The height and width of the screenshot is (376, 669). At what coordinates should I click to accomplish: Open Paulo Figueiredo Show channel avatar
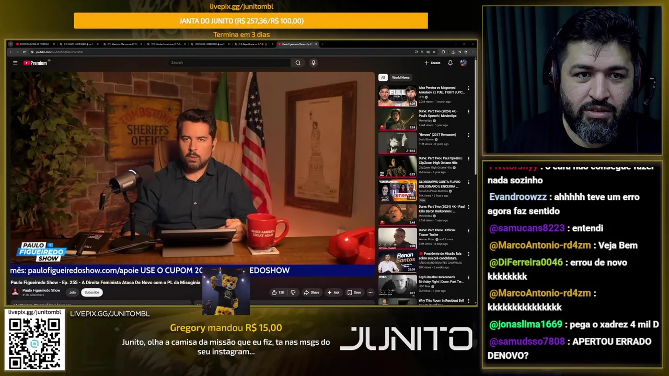pos(15,292)
